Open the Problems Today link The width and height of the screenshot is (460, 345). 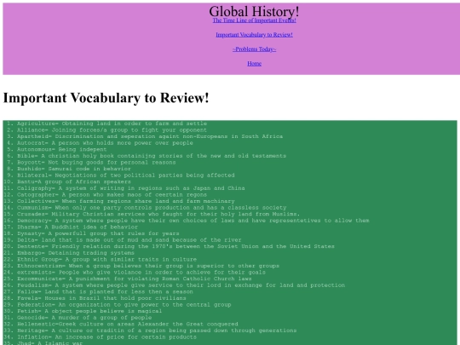click(x=254, y=49)
